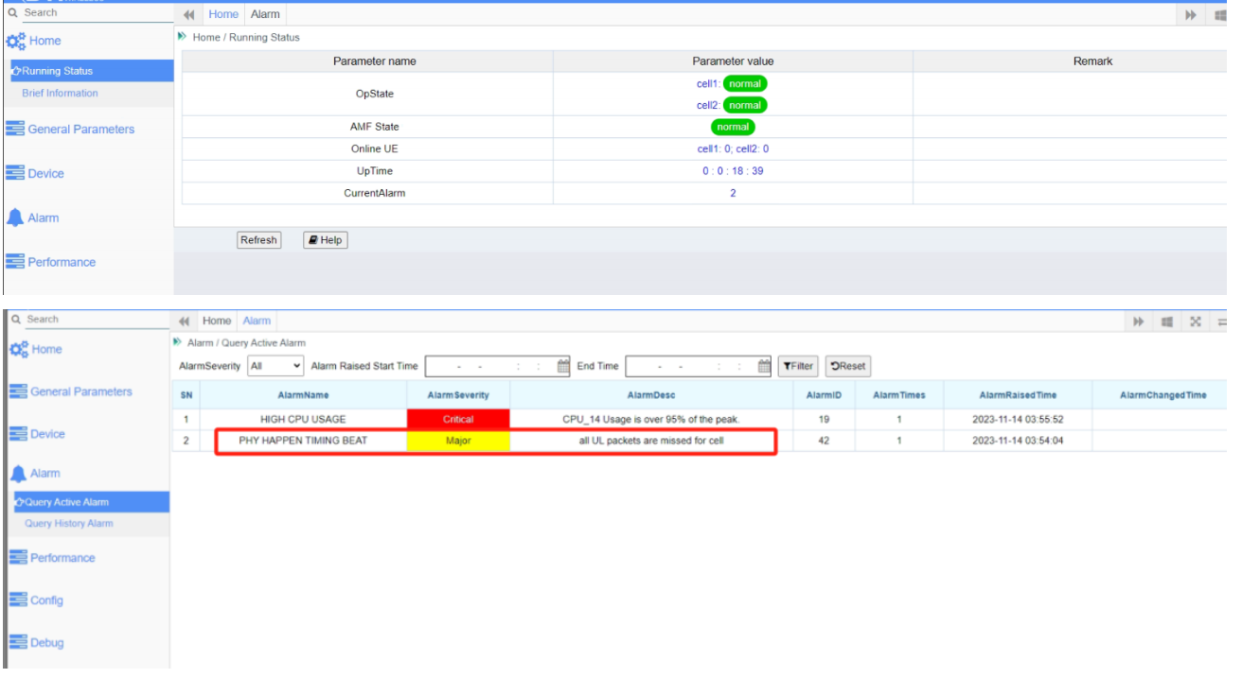Click the bell icon above Query Active Alarm
The height and width of the screenshot is (678, 1242).
17,473
